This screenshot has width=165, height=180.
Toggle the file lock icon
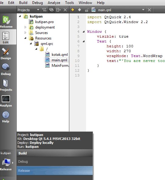pos(87,10)
